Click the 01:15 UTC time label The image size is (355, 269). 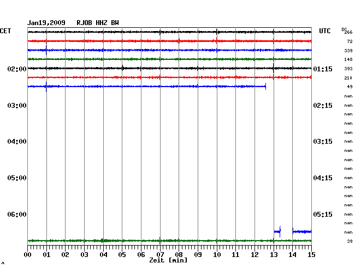click(323, 69)
